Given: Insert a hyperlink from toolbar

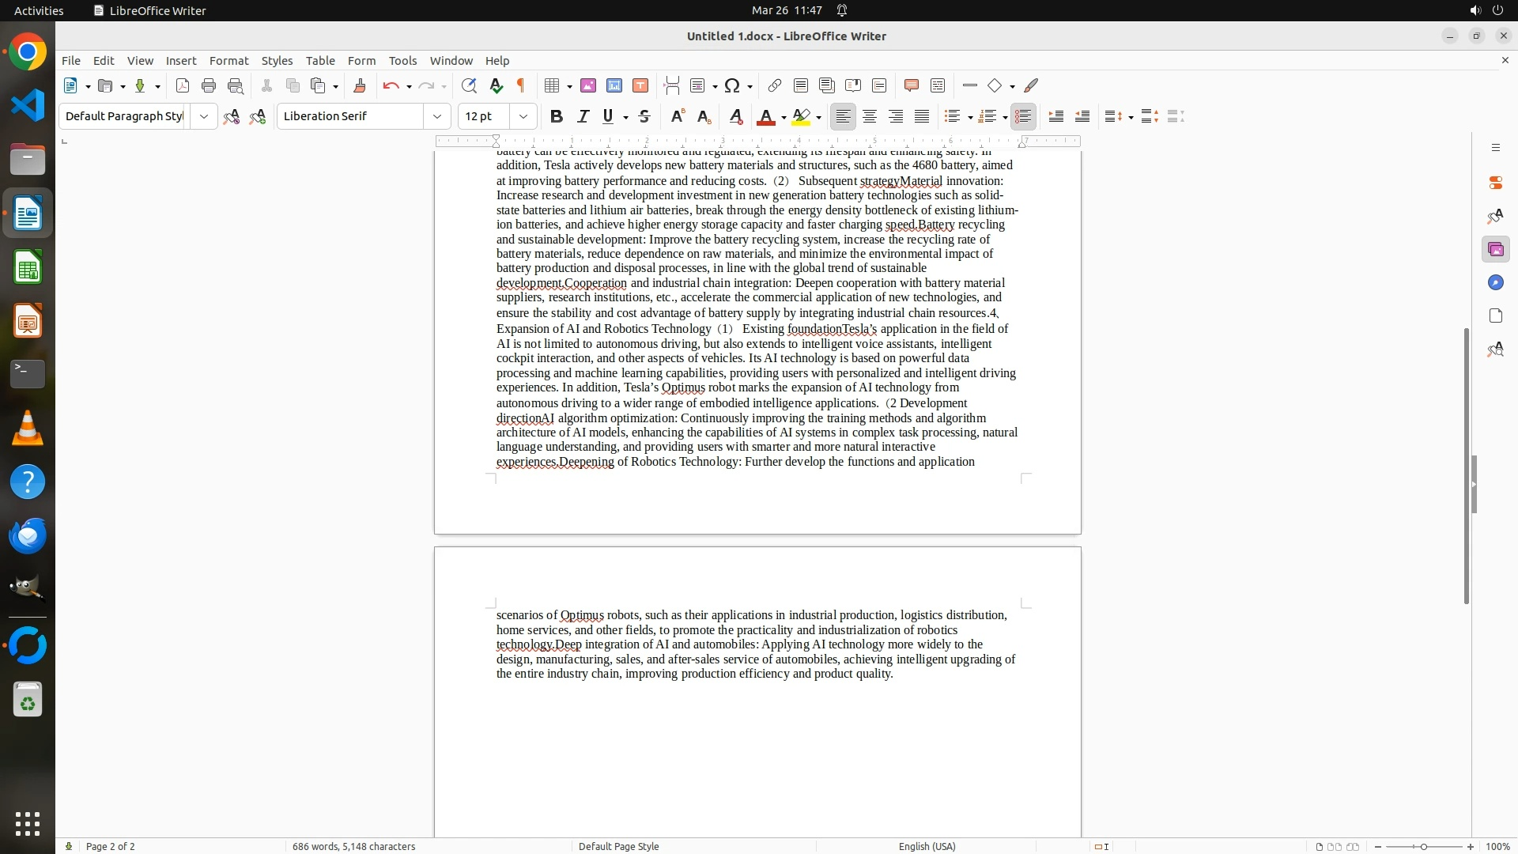Looking at the screenshot, I should pyautogui.click(x=775, y=86).
